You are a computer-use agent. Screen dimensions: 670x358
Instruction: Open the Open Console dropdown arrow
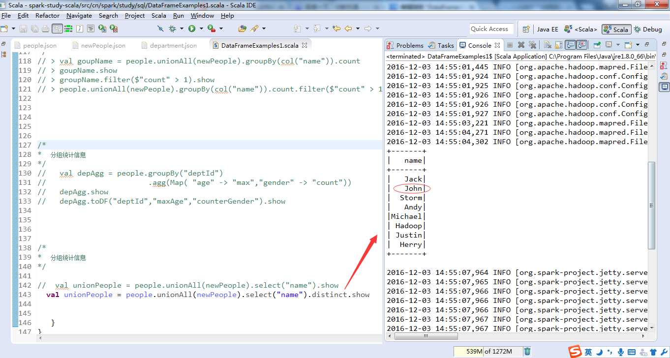click(x=638, y=45)
